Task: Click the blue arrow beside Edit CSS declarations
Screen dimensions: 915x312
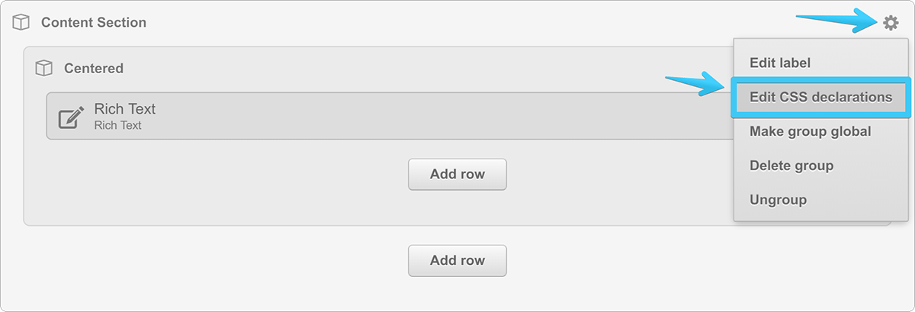Action: point(695,84)
